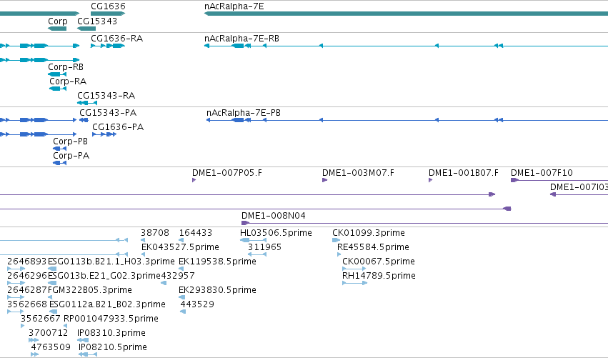
Task: Select the Corp gene arrow
Action: (57, 29)
